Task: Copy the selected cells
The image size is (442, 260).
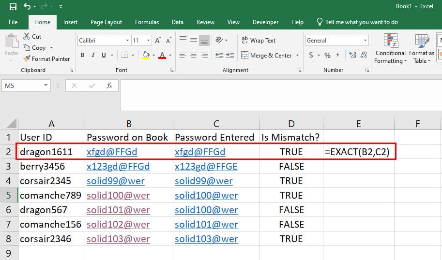Action: tap(34, 47)
